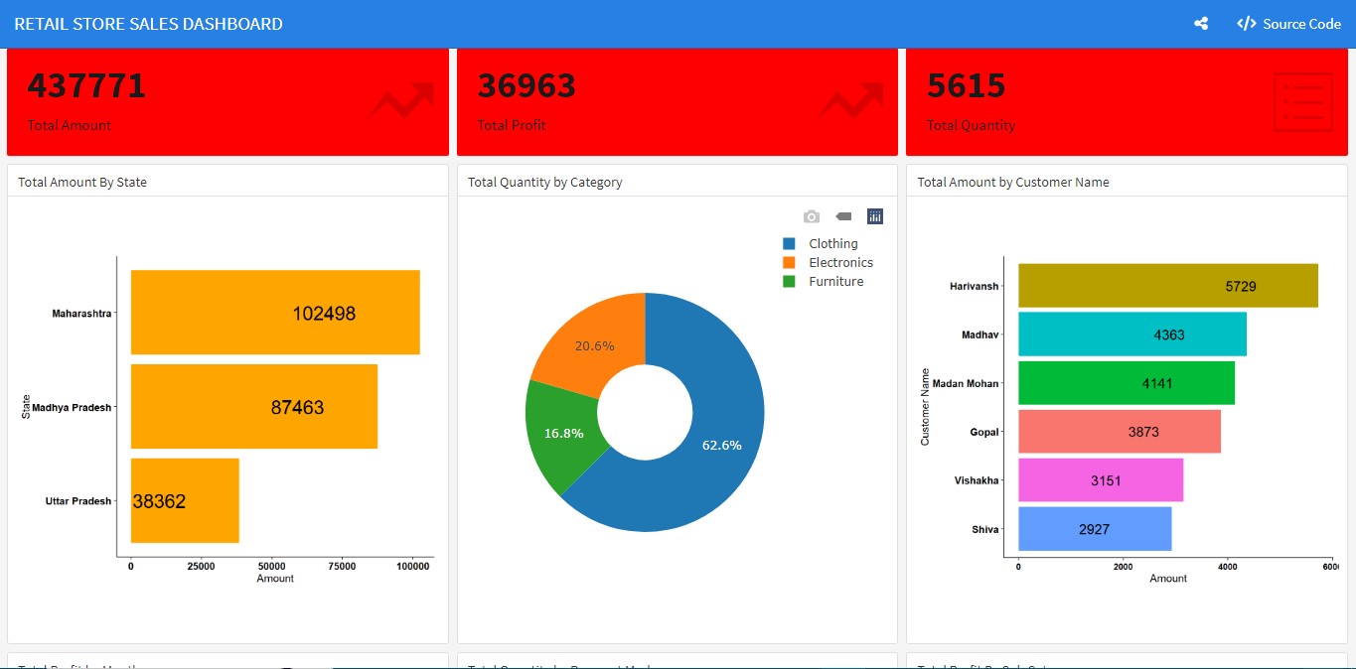
Task: Click the RETAIL STORE SALES DASHBOARD title
Action: (148, 24)
